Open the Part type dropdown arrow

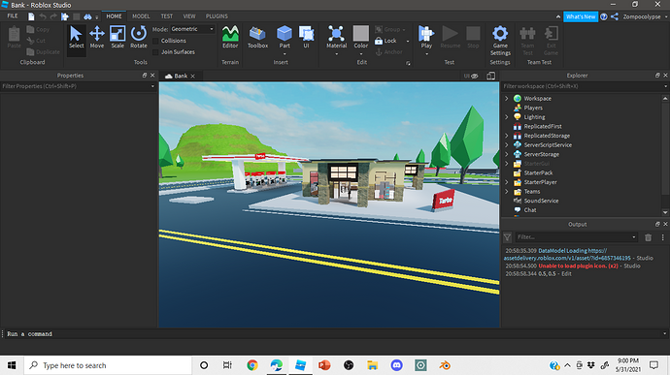coord(285,54)
